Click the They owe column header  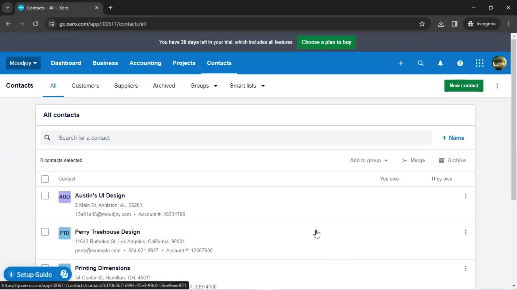[441, 179]
